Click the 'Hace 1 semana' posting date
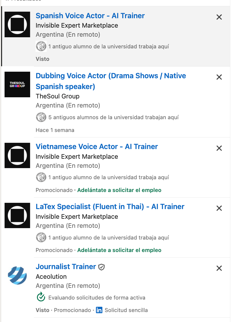 (55, 130)
